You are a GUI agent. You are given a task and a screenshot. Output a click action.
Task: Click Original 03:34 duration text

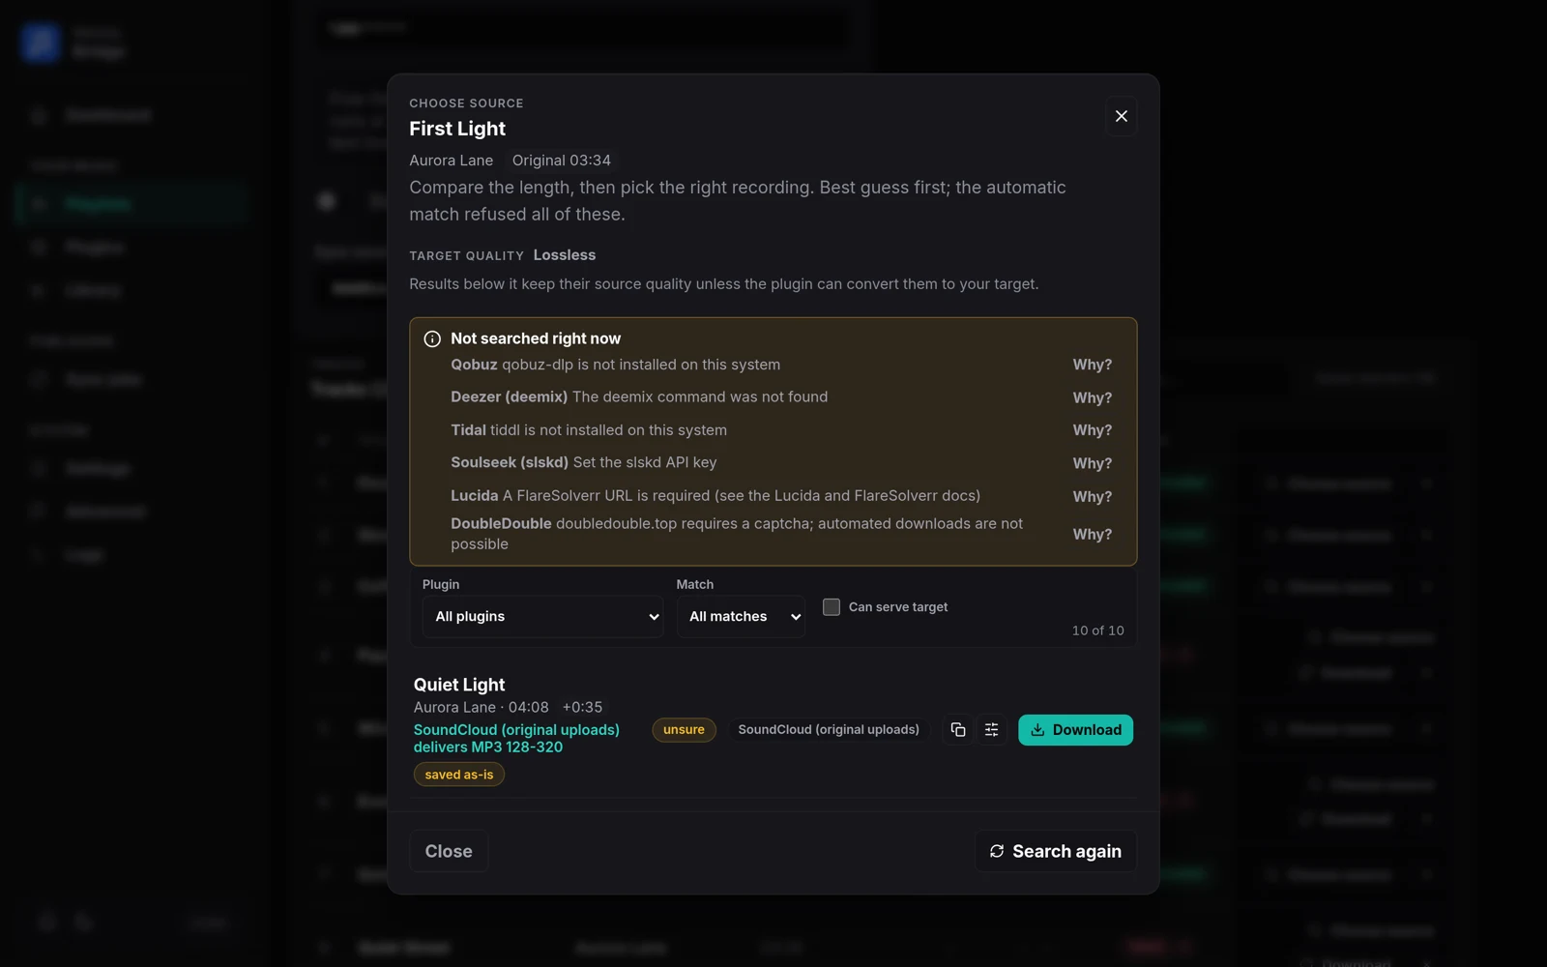pyautogui.click(x=562, y=161)
